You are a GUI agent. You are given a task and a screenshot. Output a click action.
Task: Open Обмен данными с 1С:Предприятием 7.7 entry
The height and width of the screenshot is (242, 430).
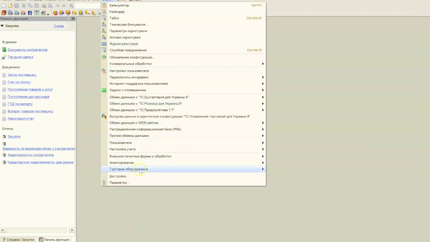(x=183, y=110)
